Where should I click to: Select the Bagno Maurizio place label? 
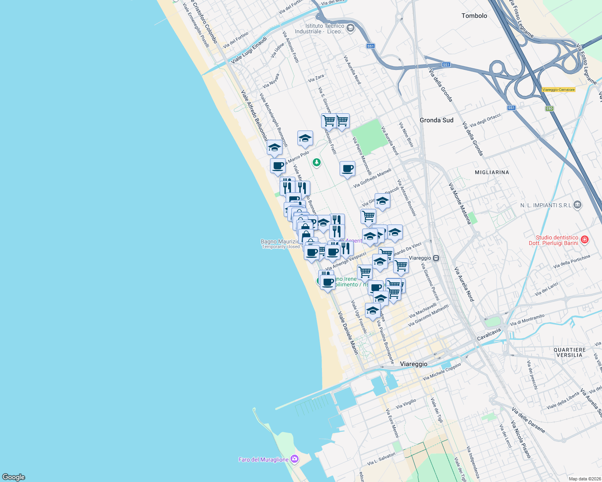click(280, 241)
